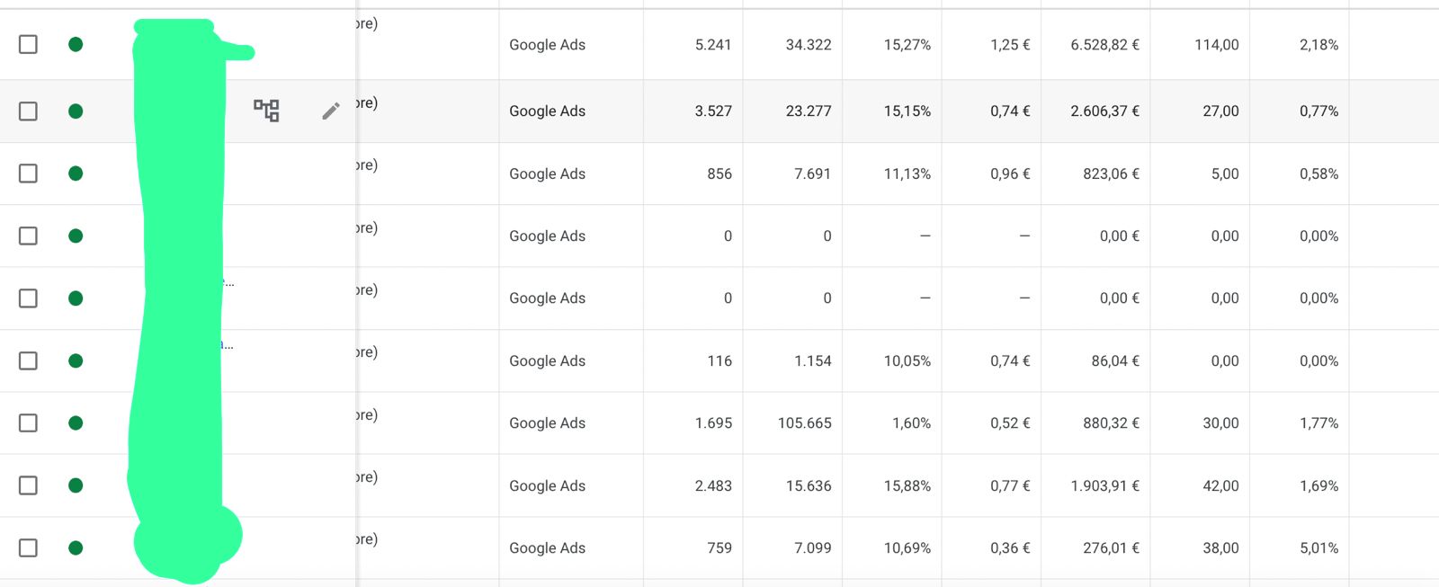Check the box for the 276,01 € row
Image resolution: width=1439 pixels, height=587 pixels.
point(28,547)
